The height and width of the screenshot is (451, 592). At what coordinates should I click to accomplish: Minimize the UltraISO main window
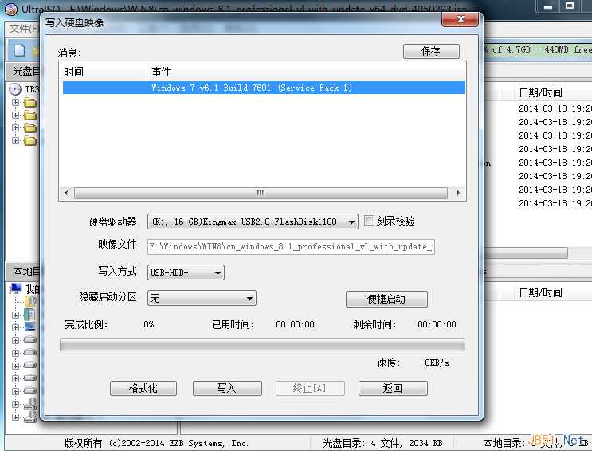pyautogui.click(x=548, y=6)
